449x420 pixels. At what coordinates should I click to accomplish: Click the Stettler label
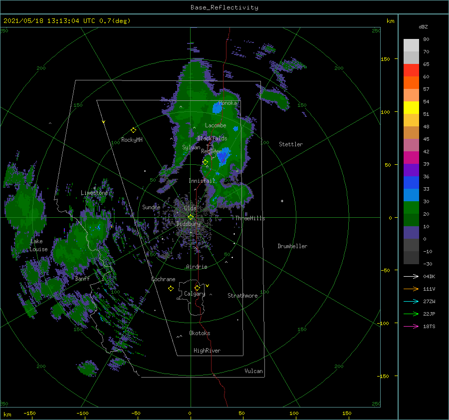pyautogui.click(x=291, y=144)
